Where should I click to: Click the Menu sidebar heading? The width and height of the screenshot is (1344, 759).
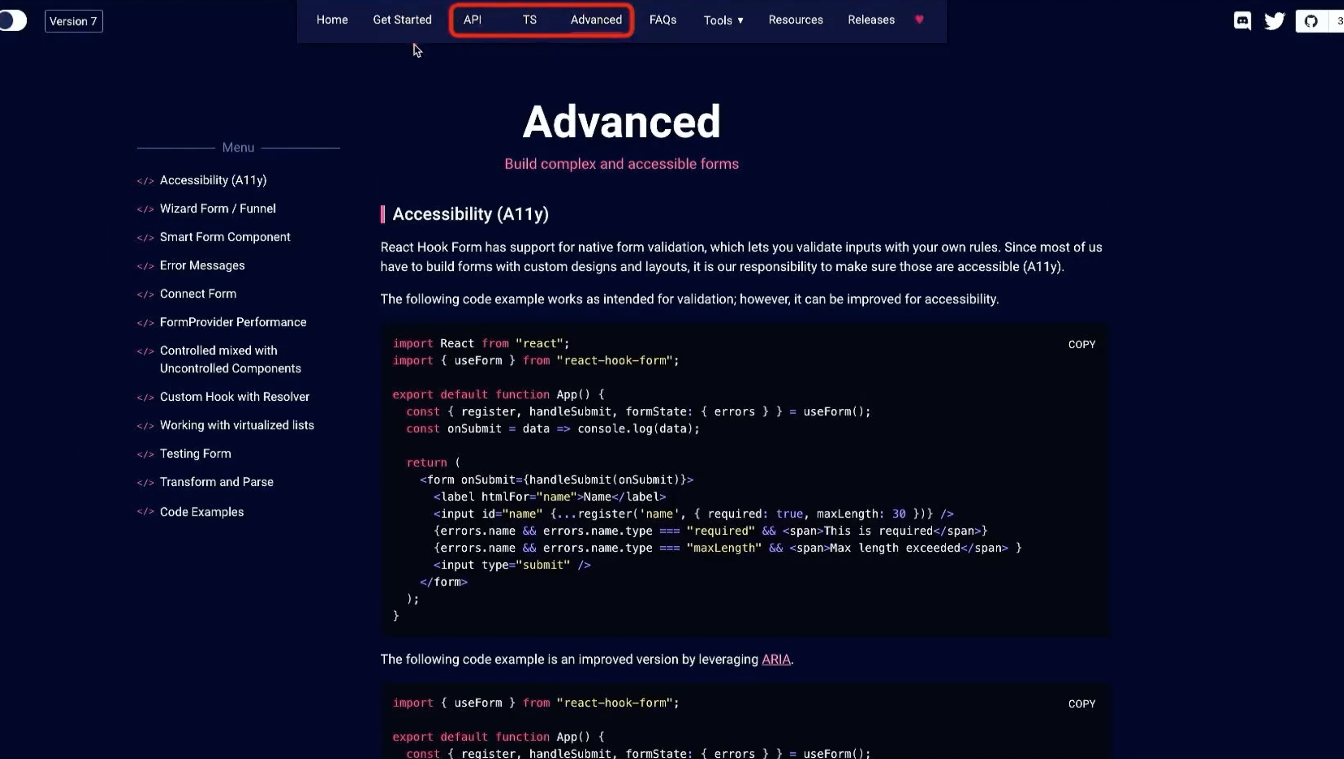pyautogui.click(x=238, y=147)
